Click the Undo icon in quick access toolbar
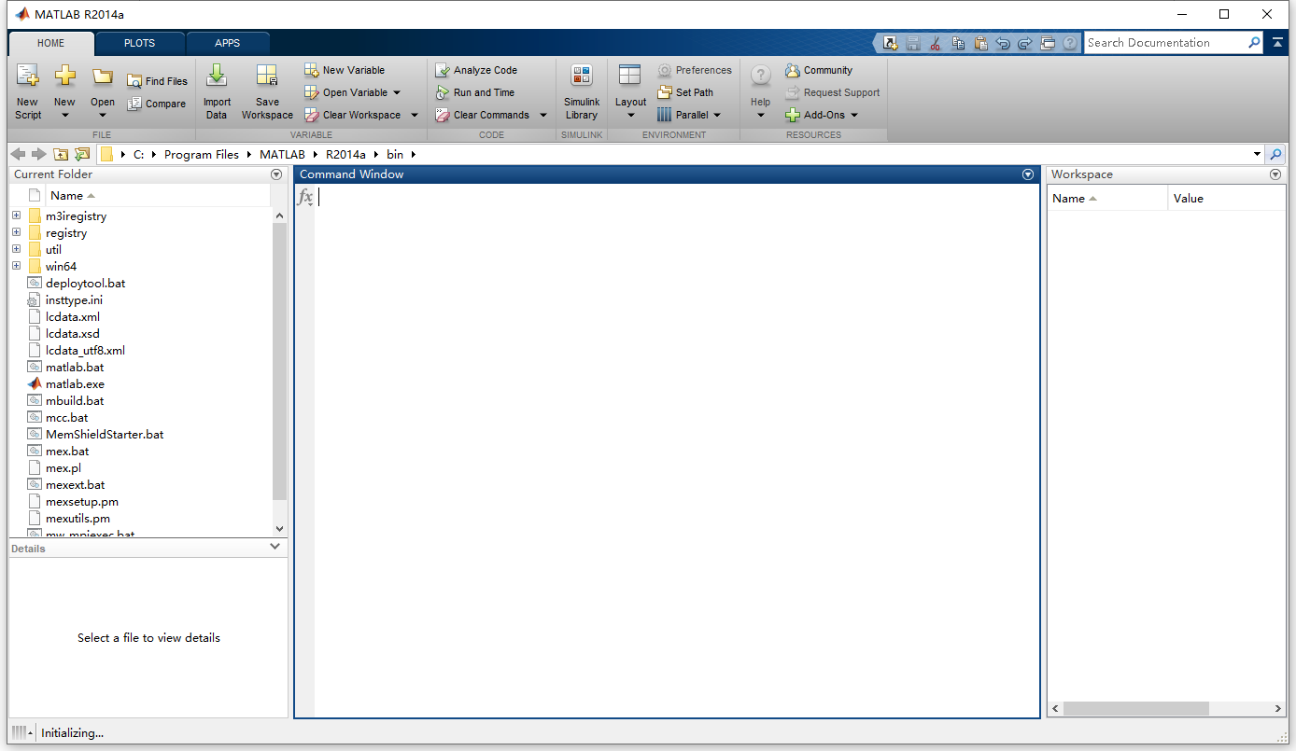 [1003, 43]
